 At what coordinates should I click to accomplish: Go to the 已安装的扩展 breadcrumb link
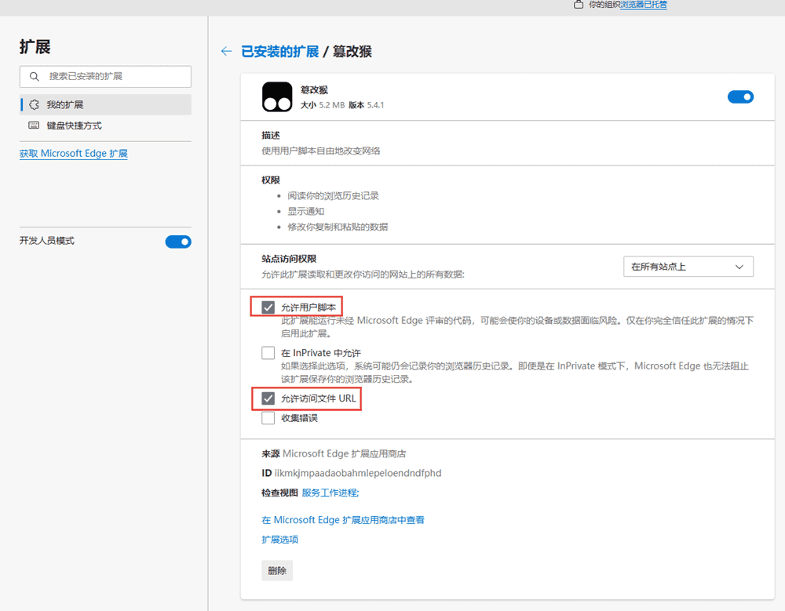[279, 52]
